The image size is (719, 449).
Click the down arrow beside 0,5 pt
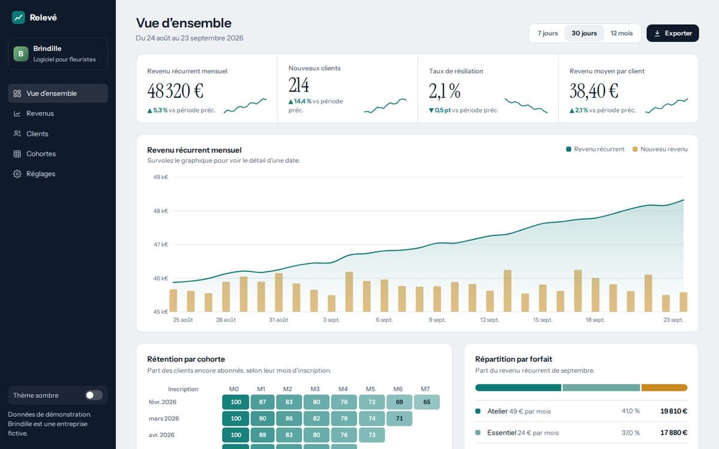431,110
